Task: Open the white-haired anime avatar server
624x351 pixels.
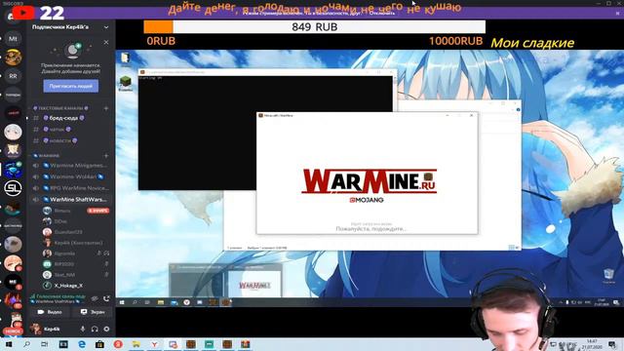Action: (13, 133)
